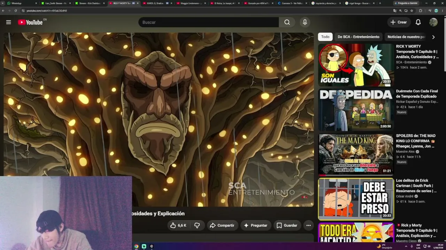
Task: Click the Crear button
Action: click(399, 22)
